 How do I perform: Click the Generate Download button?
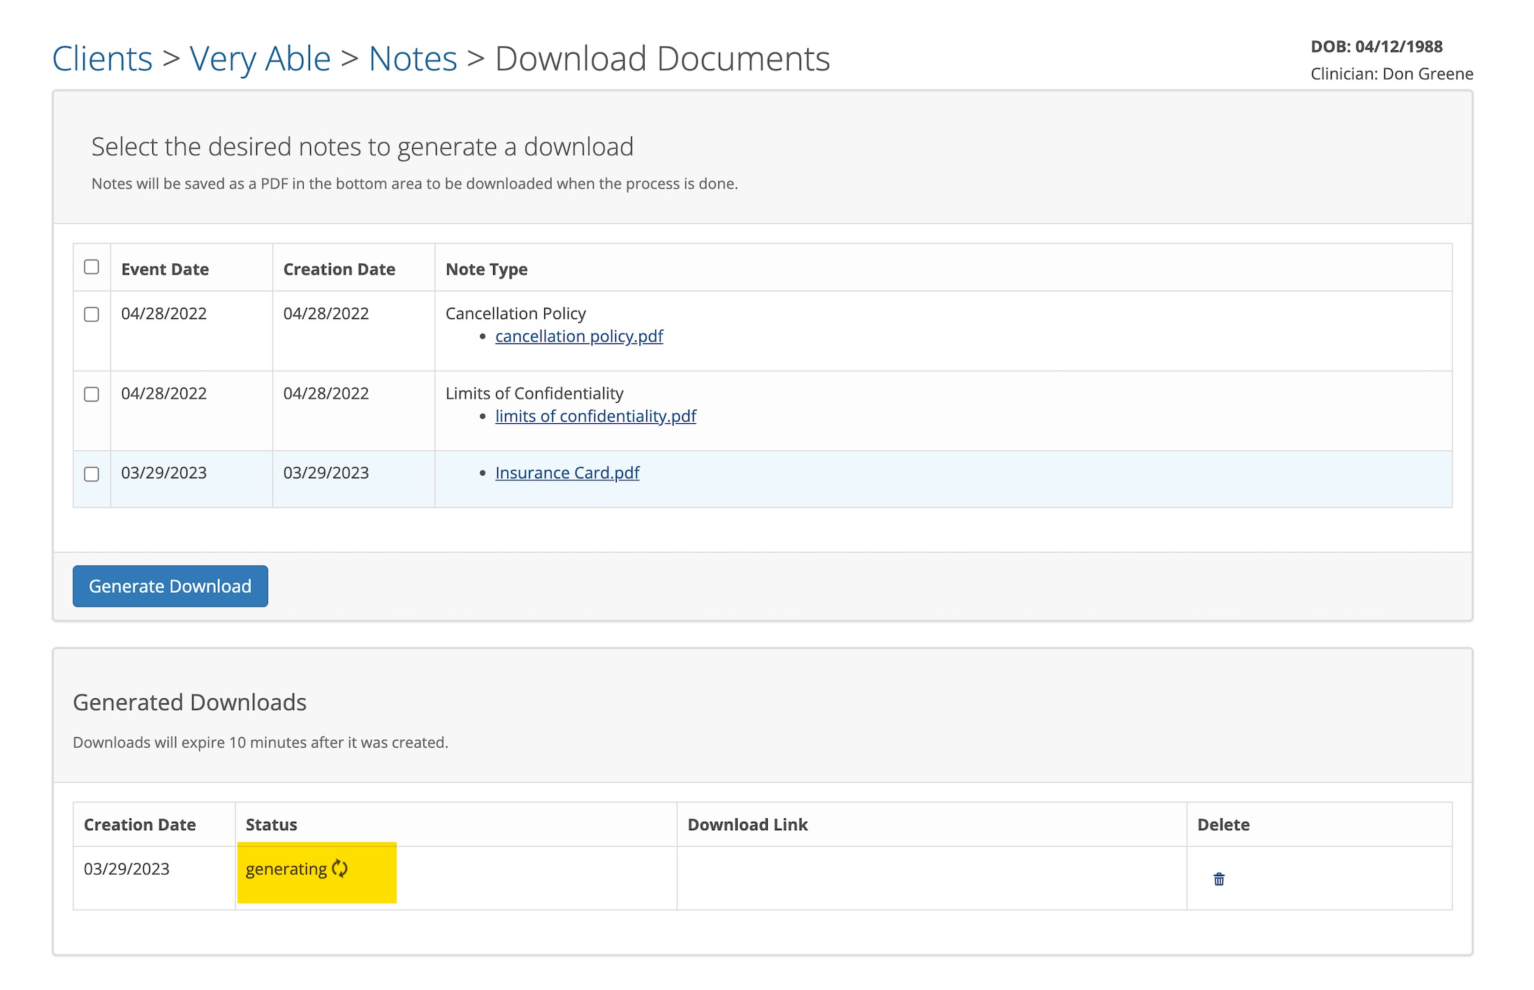(170, 586)
